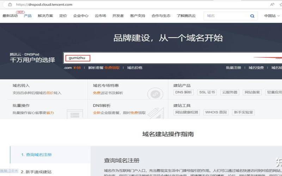
Task: Click the 新手实验室 tool tag
Action: click(243, 112)
